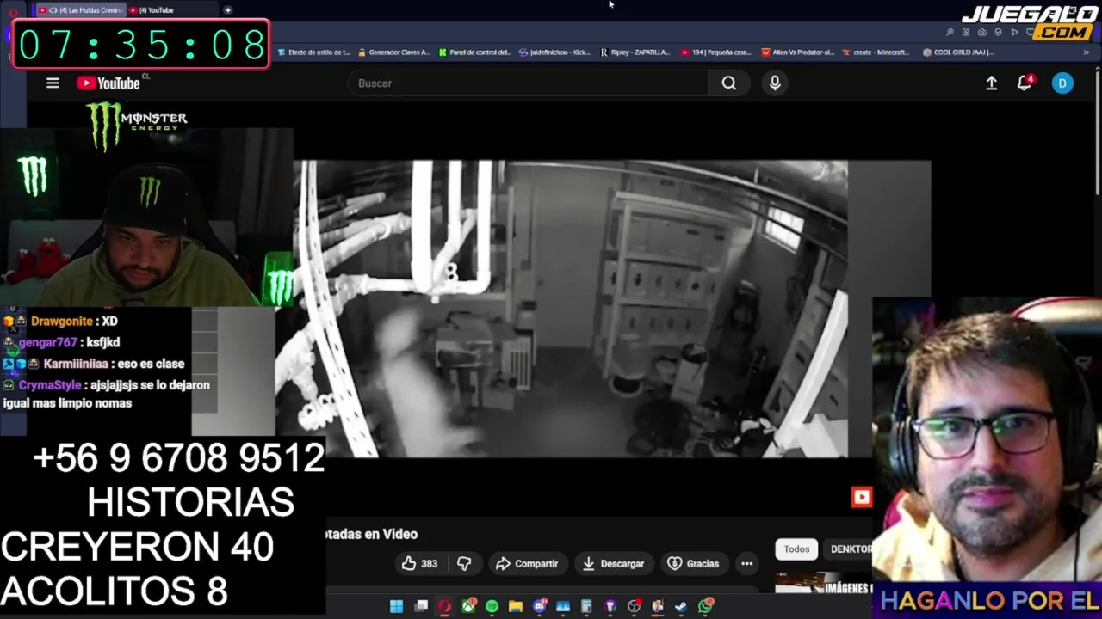
Task: Open OBS Studio from the taskbar
Action: click(x=635, y=606)
